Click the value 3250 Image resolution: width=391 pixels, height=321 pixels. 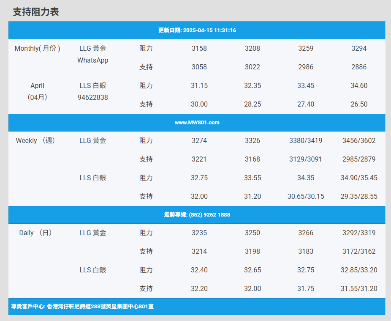pyautogui.click(x=253, y=233)
